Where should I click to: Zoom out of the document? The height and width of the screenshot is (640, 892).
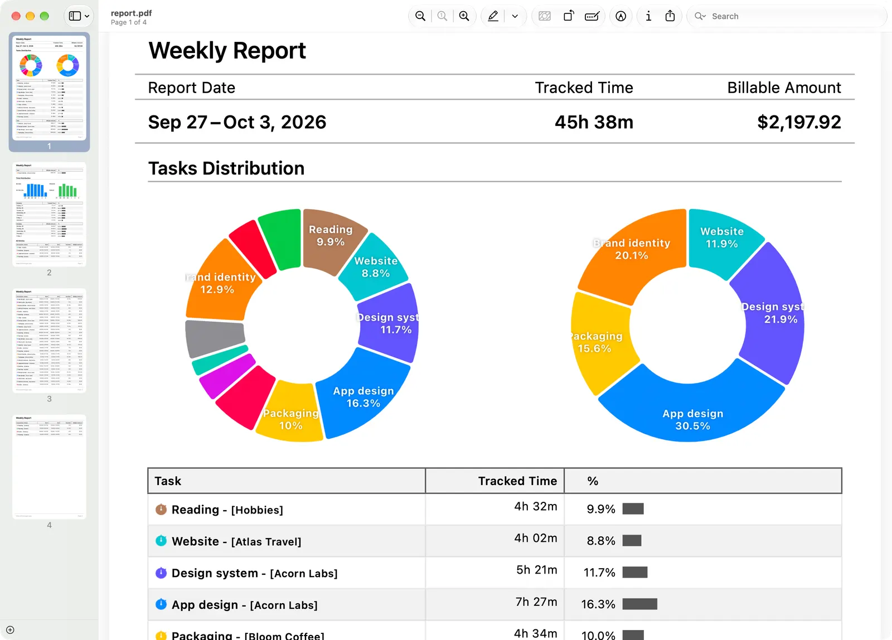pyautogui.click(x=420, y=16)
